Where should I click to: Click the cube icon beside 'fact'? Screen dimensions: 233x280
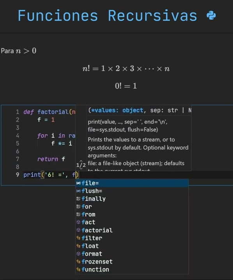click(x=78, y=222)
